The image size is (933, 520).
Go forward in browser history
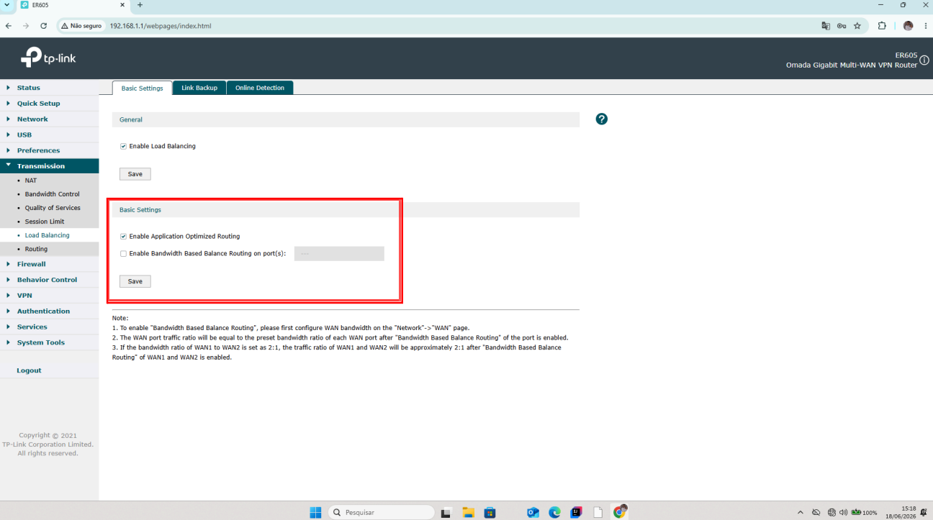pyautogui.click(x=26, y=26)
